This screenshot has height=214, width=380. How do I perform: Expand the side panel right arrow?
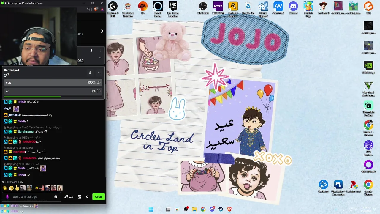[x=102, y=31]
